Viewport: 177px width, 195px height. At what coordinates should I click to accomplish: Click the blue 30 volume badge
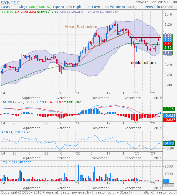(x=166, y=181)
